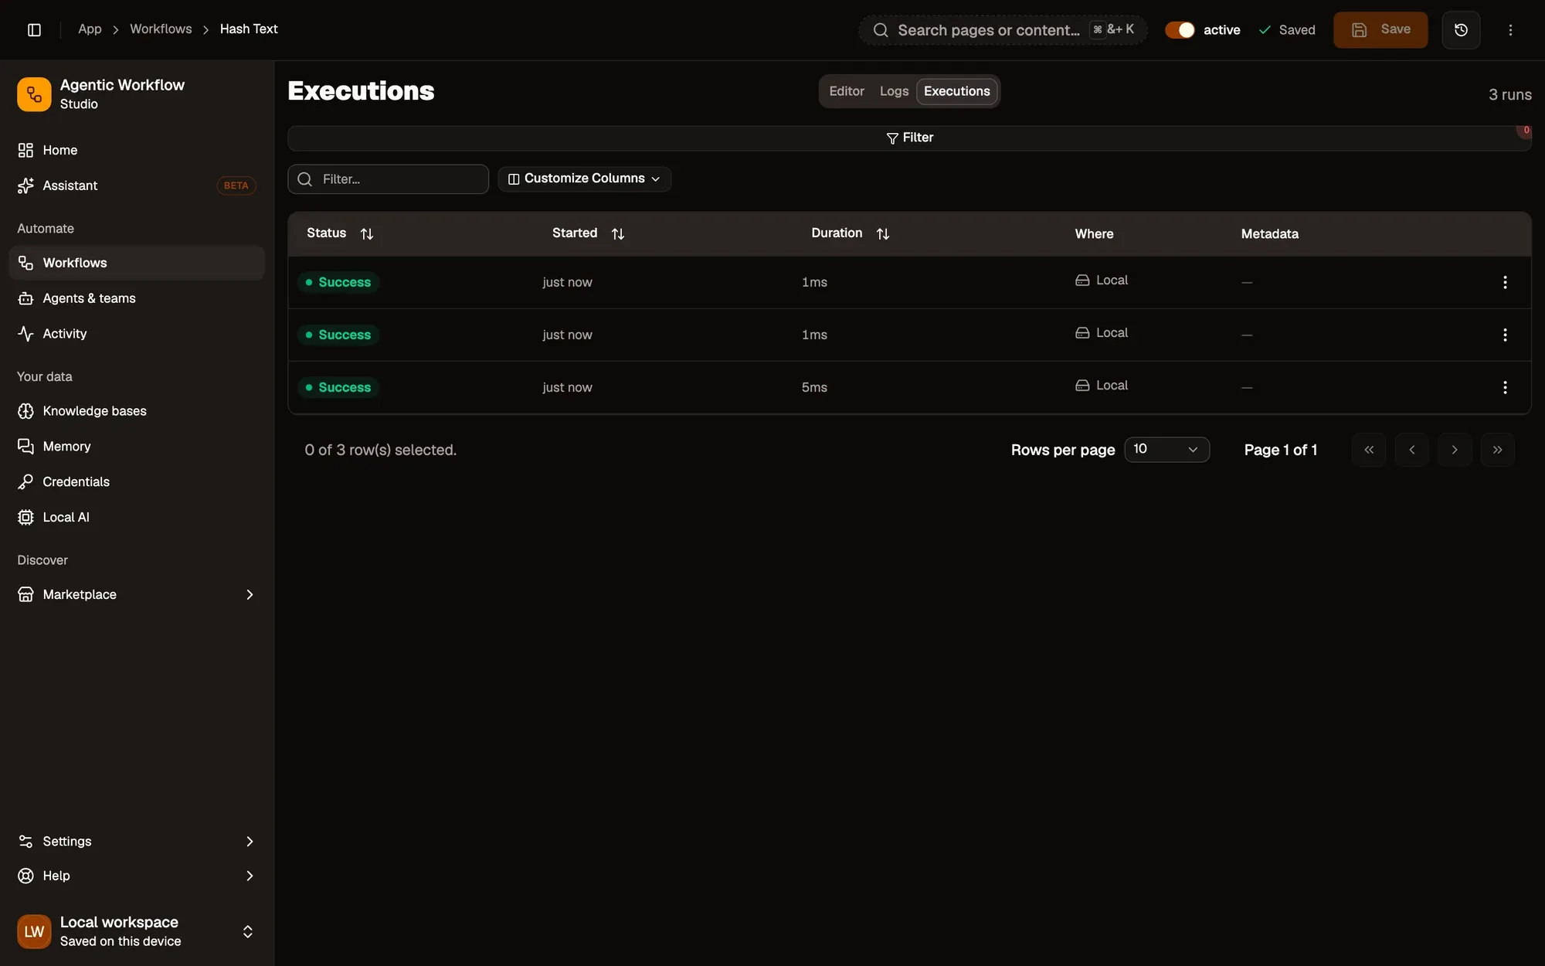Image resolution: width=1545 pixels, height=966 pixels.
Task: Open the Local workspace switcher
Action: (x=137, y=931)
